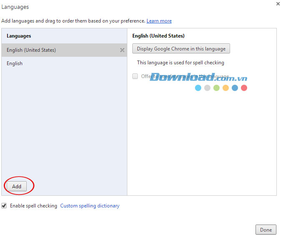
Task: Open the Learn more link
Action: [x=159, y=21]
